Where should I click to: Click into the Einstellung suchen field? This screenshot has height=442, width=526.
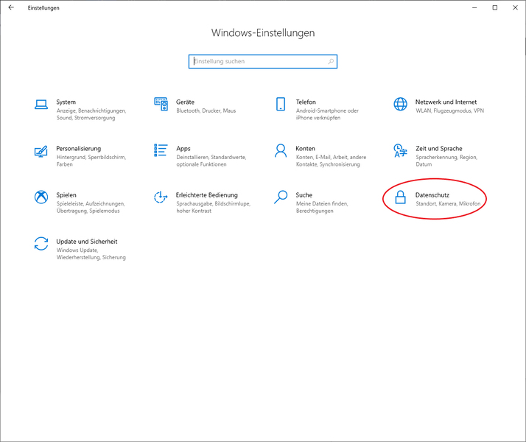click(263, 61)
